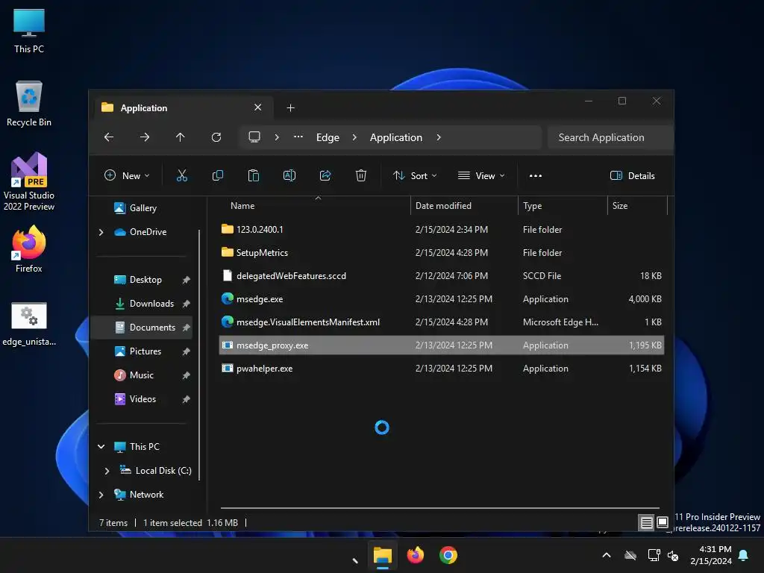
Task: Click the Share icon in toolbar
Action: pos(325,176)
